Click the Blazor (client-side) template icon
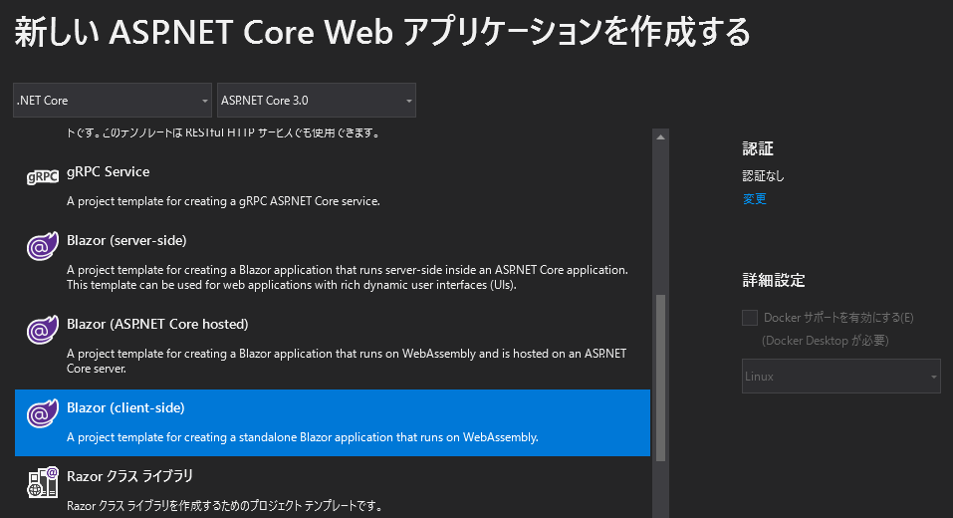 pyautogui.click(x=43, y=413)
